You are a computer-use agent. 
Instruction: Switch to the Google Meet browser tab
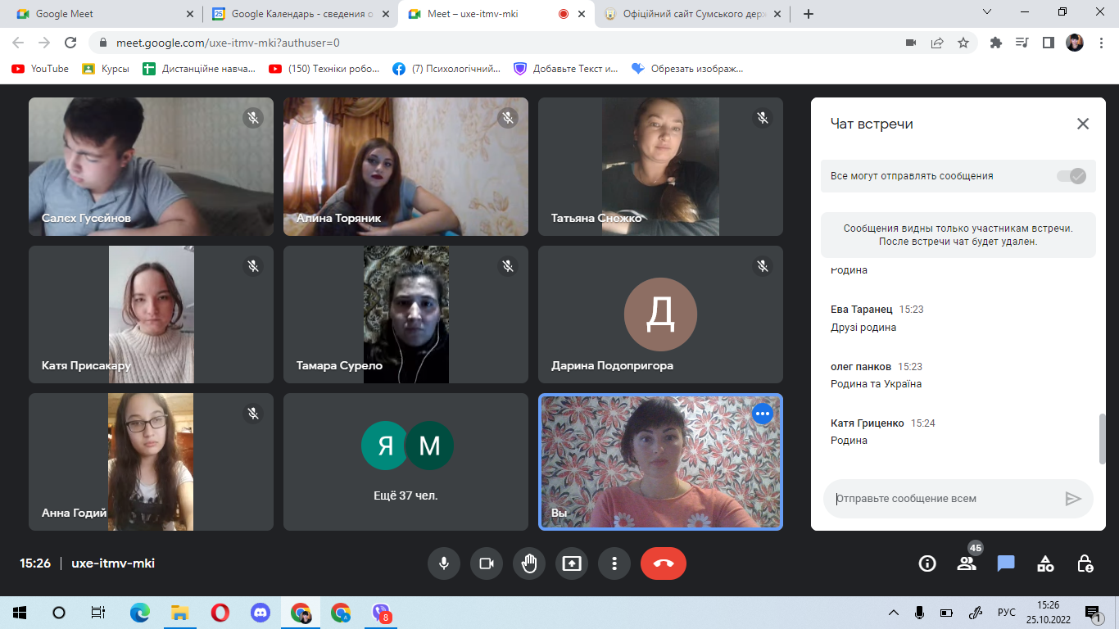click(x=102, y=14)
